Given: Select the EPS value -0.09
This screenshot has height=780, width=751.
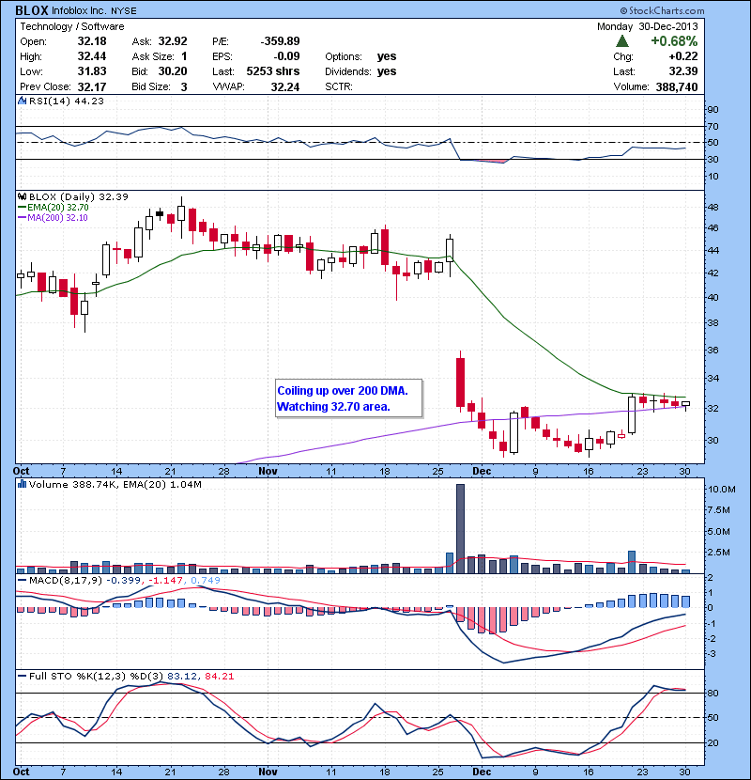Looking at the screenshot, I should [x=286, y=56].
